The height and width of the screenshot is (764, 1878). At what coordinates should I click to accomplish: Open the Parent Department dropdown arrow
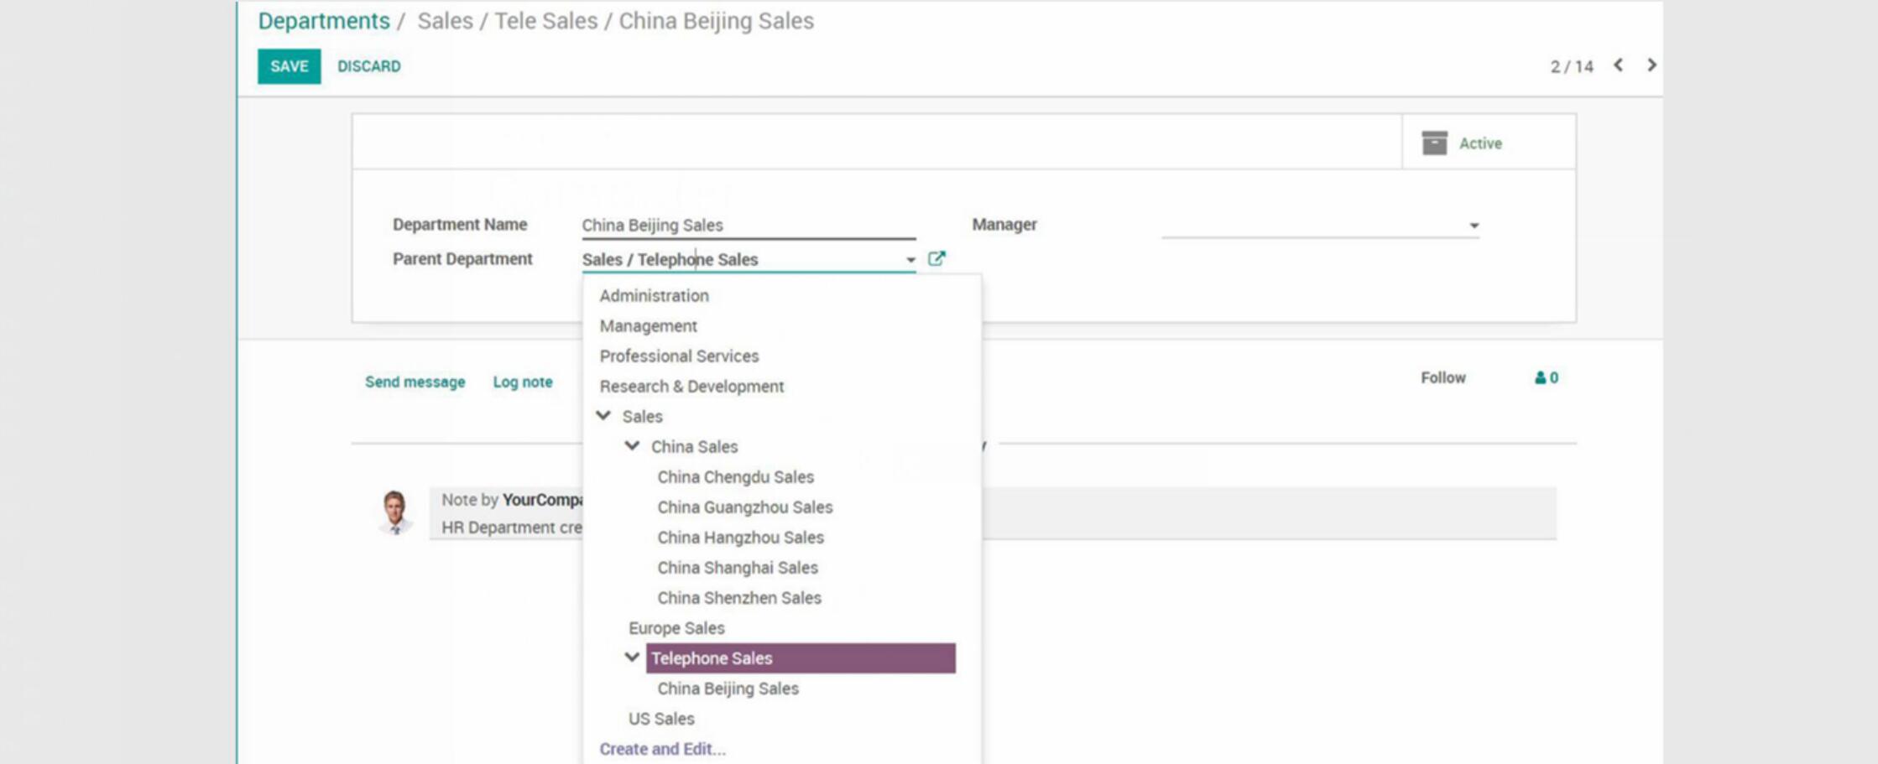coord(910,260)
